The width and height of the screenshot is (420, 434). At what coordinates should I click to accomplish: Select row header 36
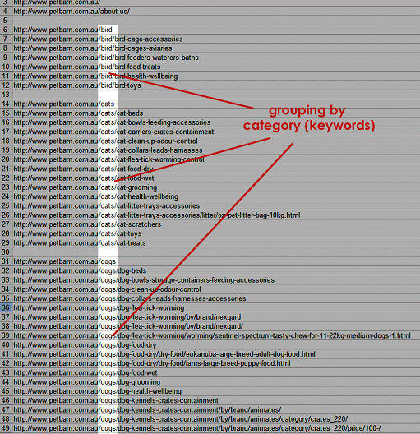[6, 307]
